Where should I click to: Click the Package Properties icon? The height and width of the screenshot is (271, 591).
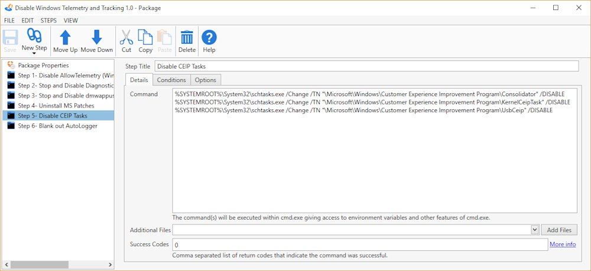[x=11, y=65]
